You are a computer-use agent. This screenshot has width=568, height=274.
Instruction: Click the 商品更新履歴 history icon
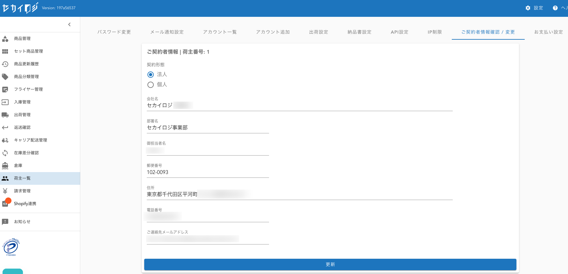point(5,64)
